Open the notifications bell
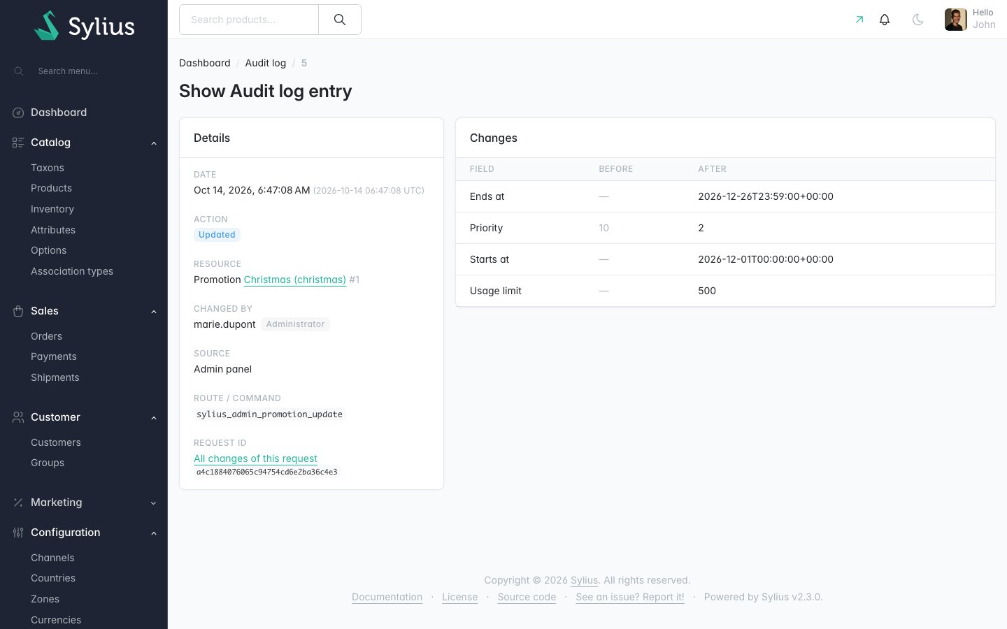This screenshot has height=629, width=1007. click(x=885, y=20)
